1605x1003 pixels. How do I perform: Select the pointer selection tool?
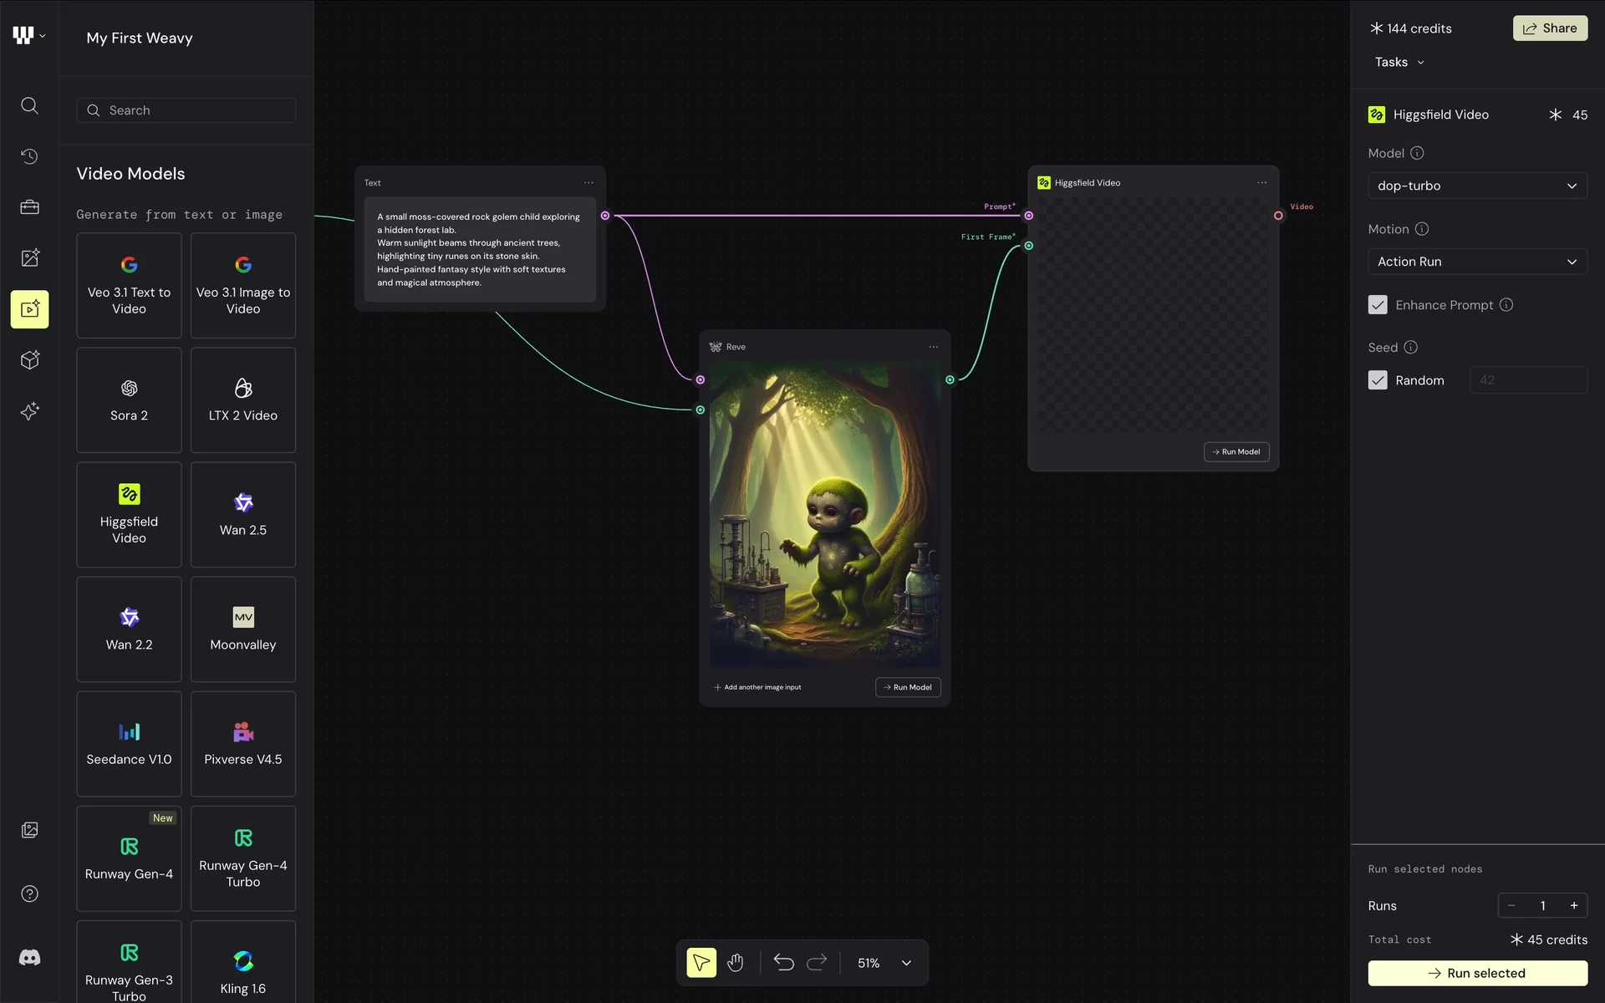pos(701,963)
